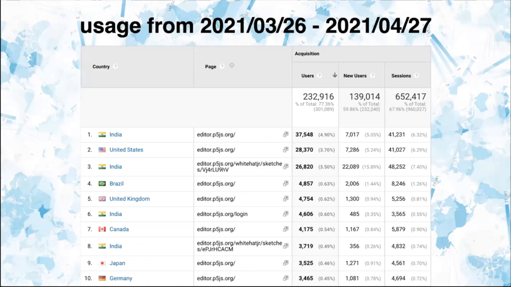Open the India link in row 6
The width and height of the screenshot is (511, 287).
point(116,214)
